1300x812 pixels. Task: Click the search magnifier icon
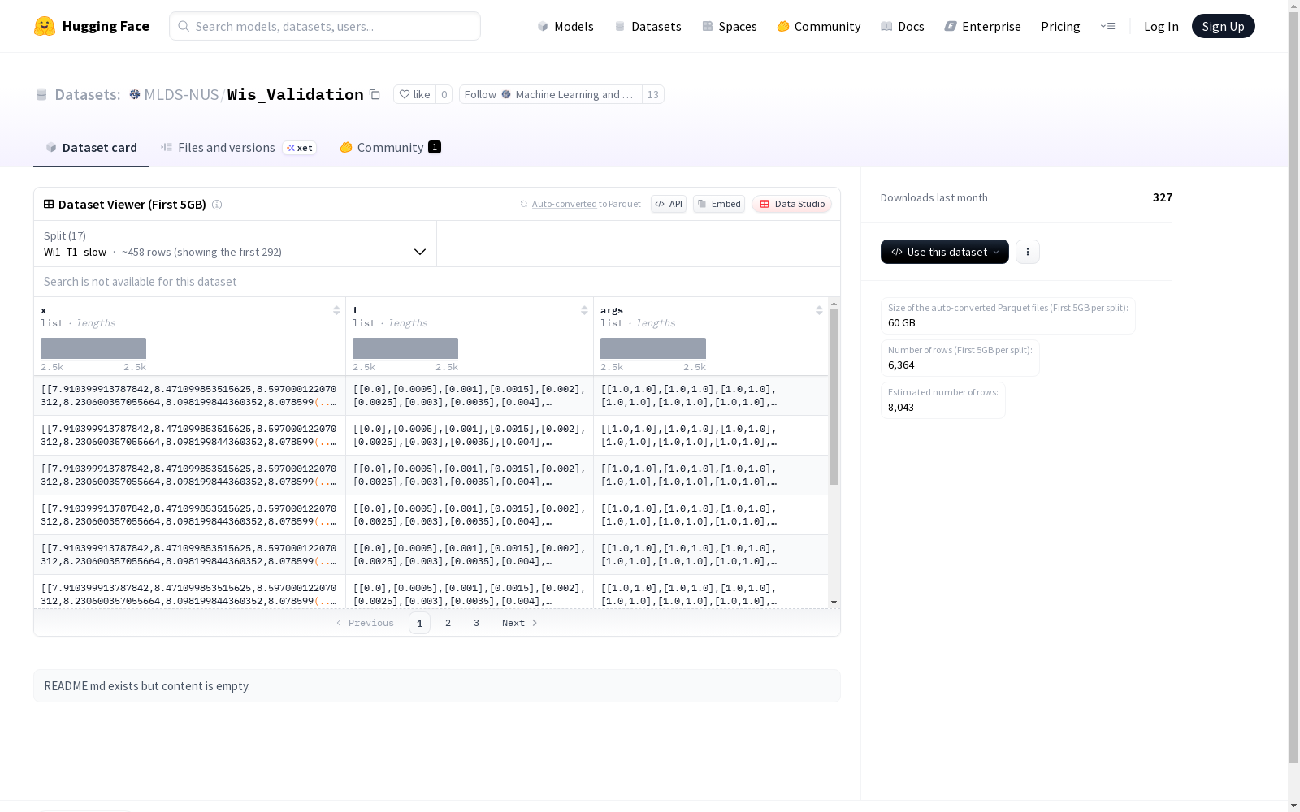[184, 26]
